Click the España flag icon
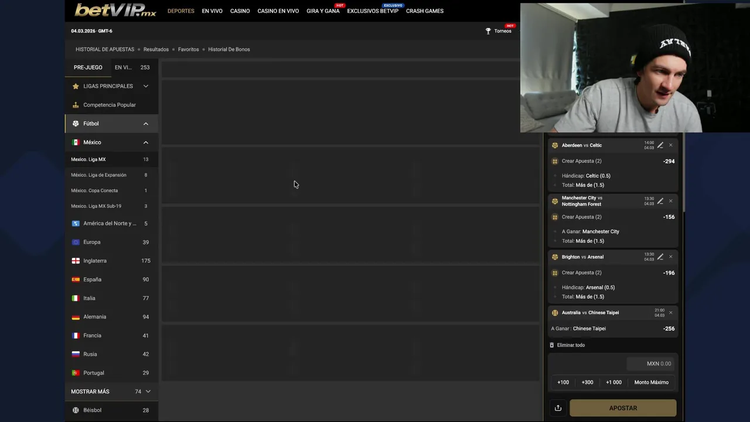This screenshot has height=422, width=750. click(76, 280)
